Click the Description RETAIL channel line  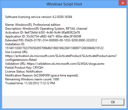coord(46,29)
